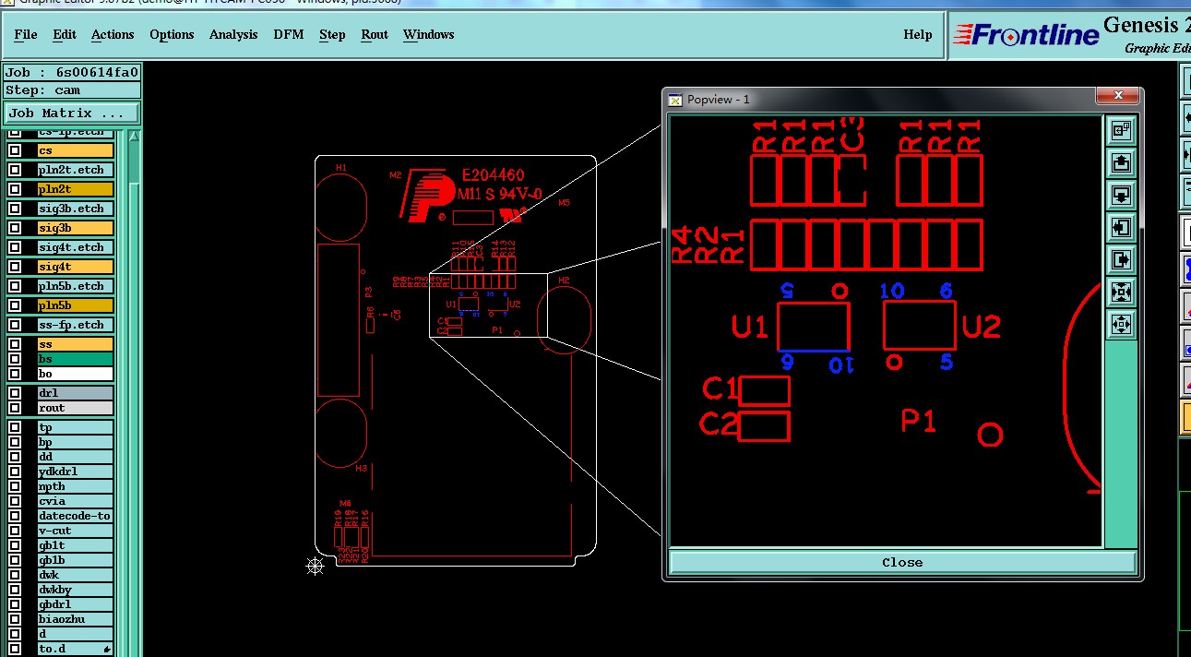
Task: Open the DFM menu
Action: click(x=288, y=34)
